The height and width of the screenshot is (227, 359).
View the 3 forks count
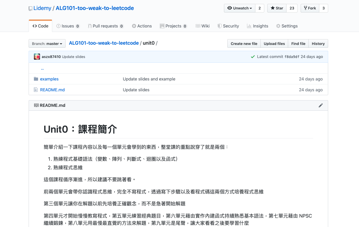tap(323, 8)
